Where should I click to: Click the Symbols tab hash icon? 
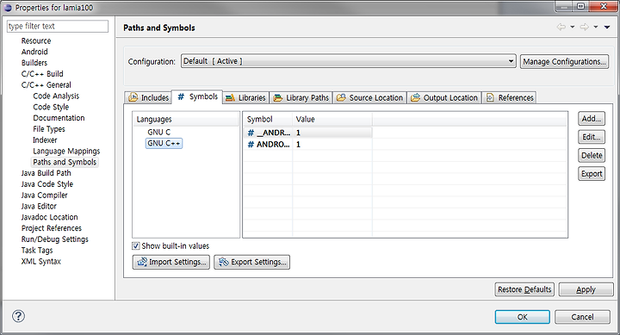click(181, 96)
